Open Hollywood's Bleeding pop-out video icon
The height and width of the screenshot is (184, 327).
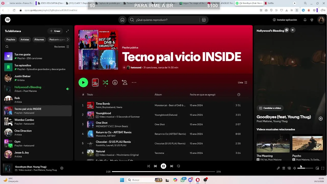pyautogui.click(x=287, y=30)
